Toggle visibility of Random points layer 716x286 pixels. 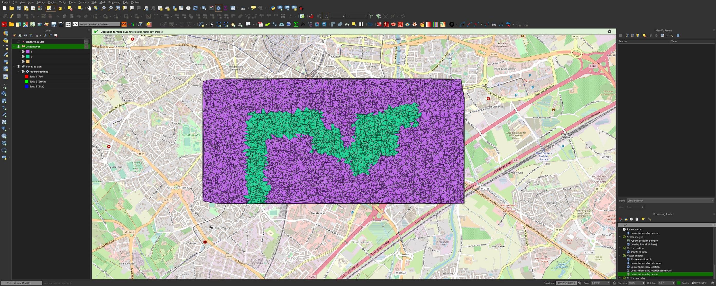[x=19, y=42]
